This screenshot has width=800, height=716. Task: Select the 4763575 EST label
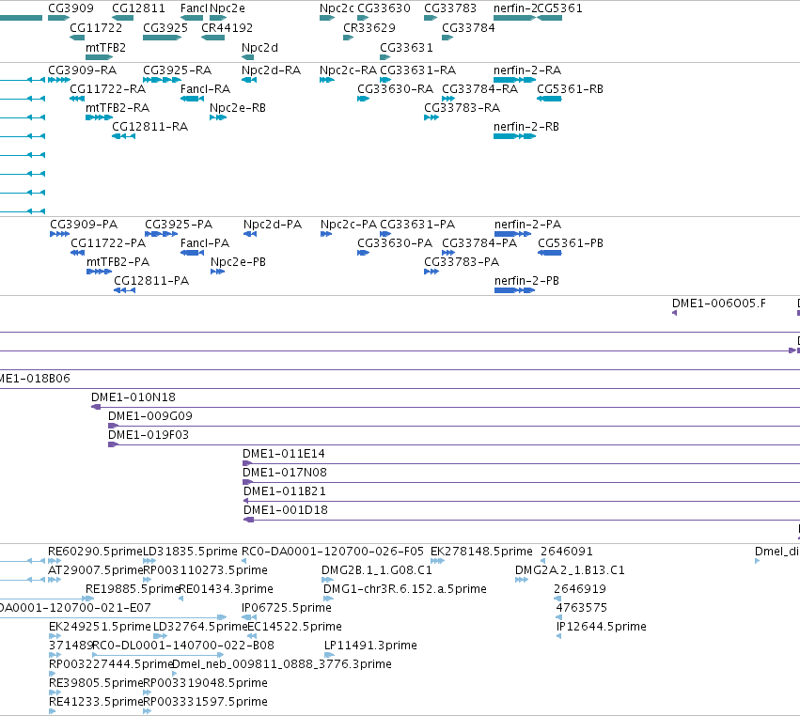[582, 608]
